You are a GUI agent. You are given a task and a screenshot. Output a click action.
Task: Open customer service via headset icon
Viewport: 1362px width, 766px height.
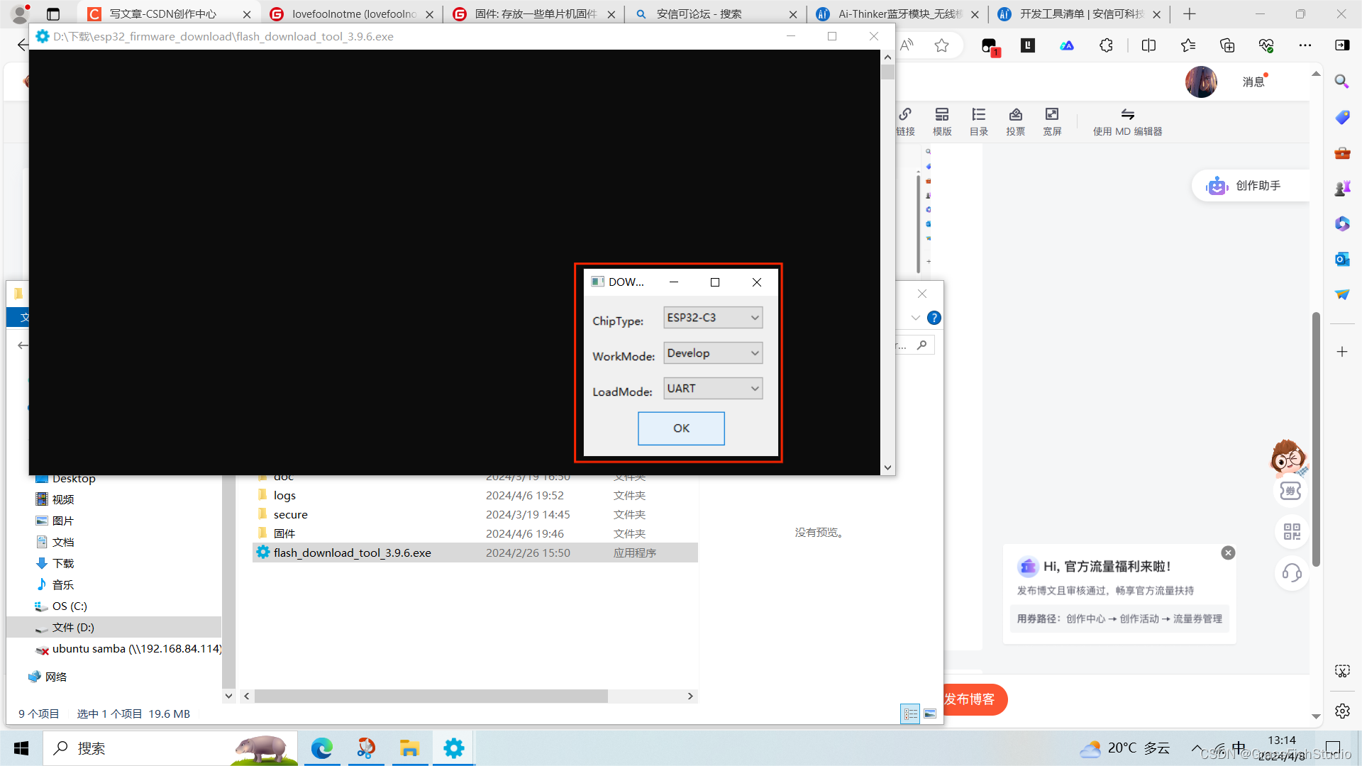[x=1292, y=573]
